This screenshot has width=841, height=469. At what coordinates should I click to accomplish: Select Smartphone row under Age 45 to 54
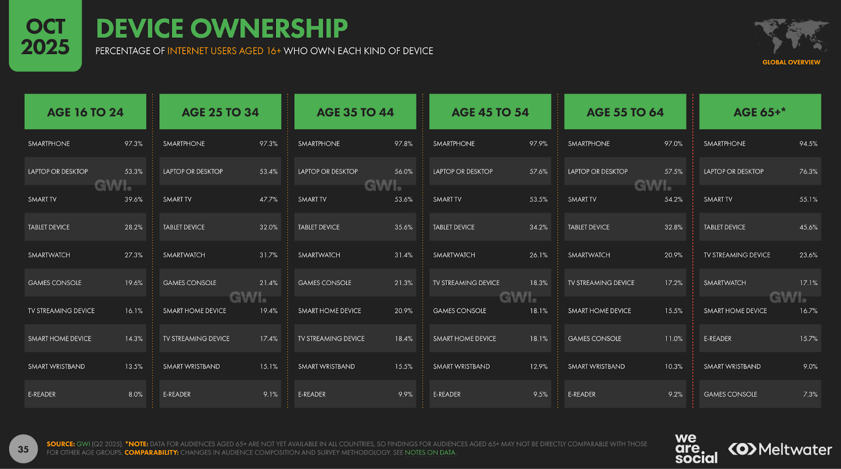490,143
